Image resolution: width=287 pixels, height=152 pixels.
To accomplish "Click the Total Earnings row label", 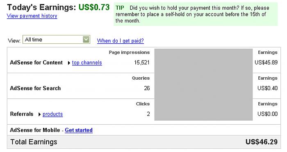I will tap(34, 142).
